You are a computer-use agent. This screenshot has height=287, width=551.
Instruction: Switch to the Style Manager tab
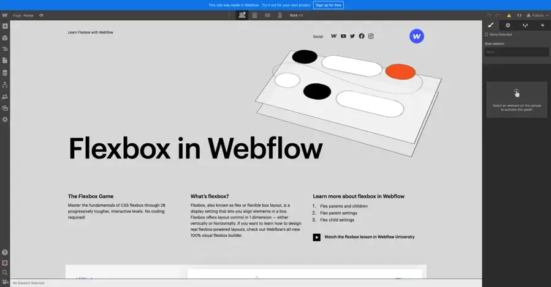point(525,25)
